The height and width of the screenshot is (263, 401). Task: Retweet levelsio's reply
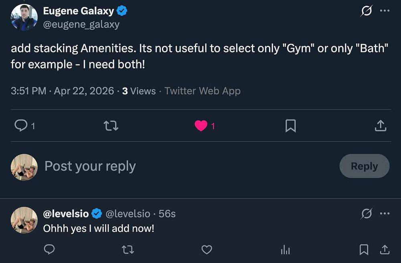[x=128, y=250]
